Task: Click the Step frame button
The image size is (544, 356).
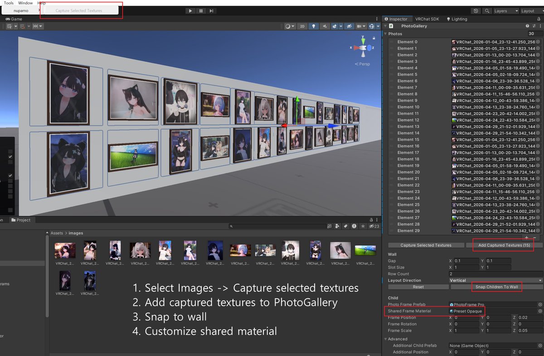Action: tap(211, 11)
